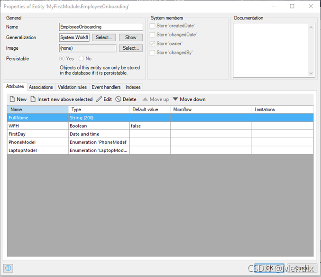The image size is (321, 277).
Task: Click Limitations column header
Action: click(x=283, y=109)
